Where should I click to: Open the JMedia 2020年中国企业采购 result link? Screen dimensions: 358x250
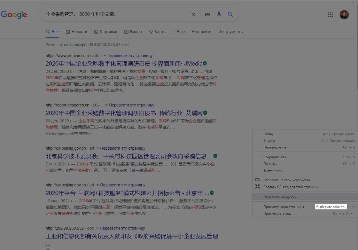[x=124, y=64]
